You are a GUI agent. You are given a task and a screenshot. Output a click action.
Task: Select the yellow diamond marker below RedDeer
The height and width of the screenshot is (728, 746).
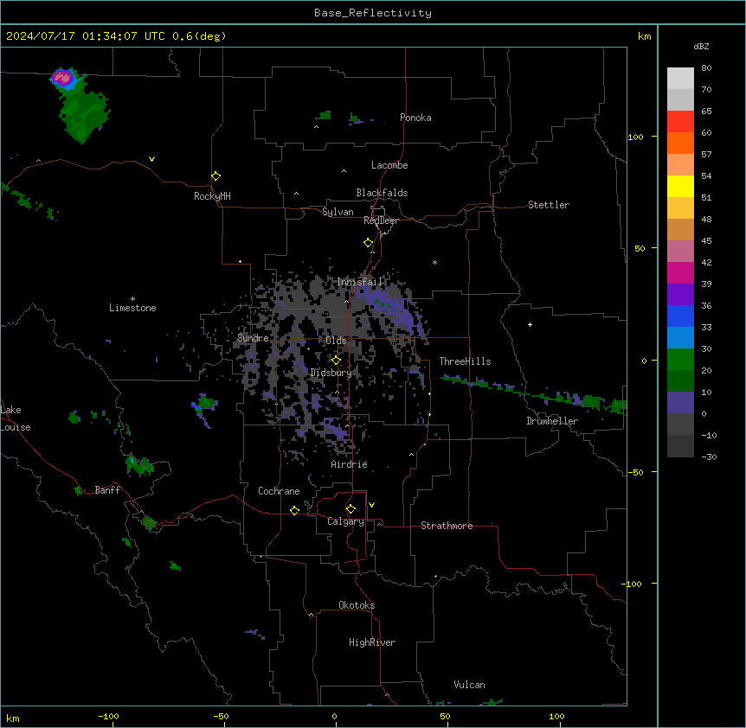point(369,243)
